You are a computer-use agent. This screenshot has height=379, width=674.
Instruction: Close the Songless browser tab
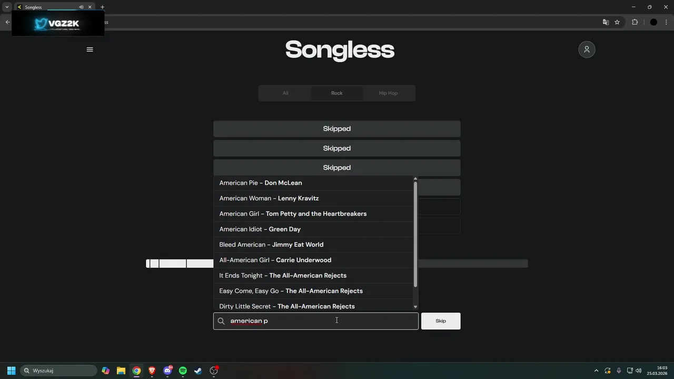pyautogui.click(x=90, y=7)
